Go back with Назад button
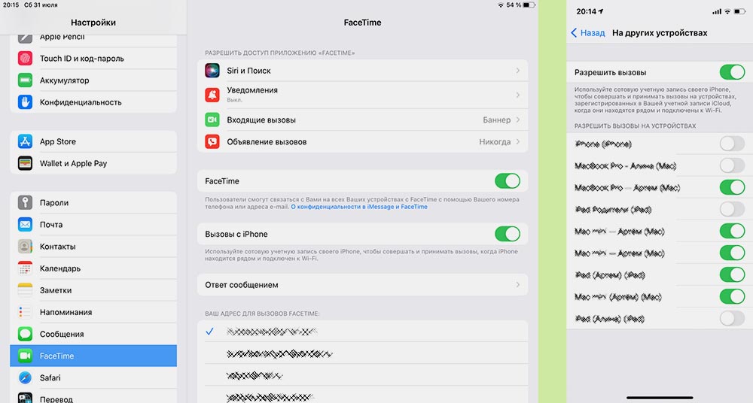Viewport: 753px width, 403px height. click(x=588, y=32)
